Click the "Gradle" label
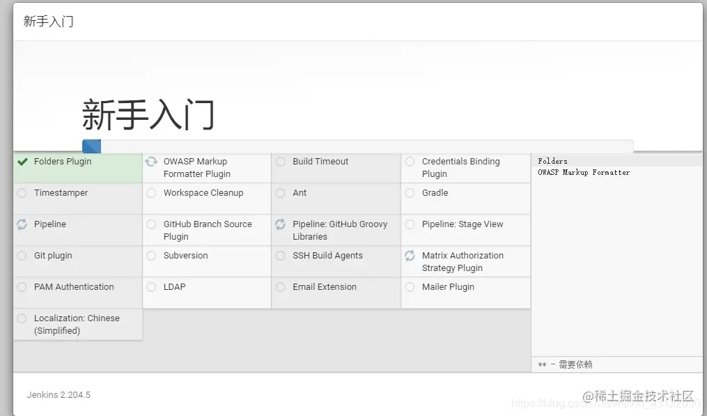Image resolution: width=707 pixels, height=416 pixels. 435,193
